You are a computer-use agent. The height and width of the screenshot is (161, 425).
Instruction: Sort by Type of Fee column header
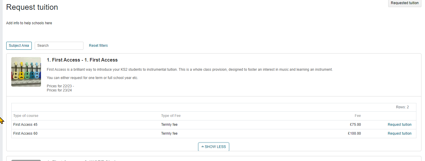pyautogui.click(x=171, y=116)
